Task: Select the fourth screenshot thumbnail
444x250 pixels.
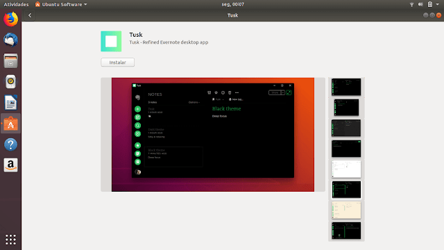Action: pos(346,149)
